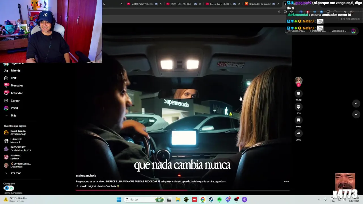Screen dimensions: 363x204
Task: Open the Advertencia weather alert widget
Action: [15, 199]
